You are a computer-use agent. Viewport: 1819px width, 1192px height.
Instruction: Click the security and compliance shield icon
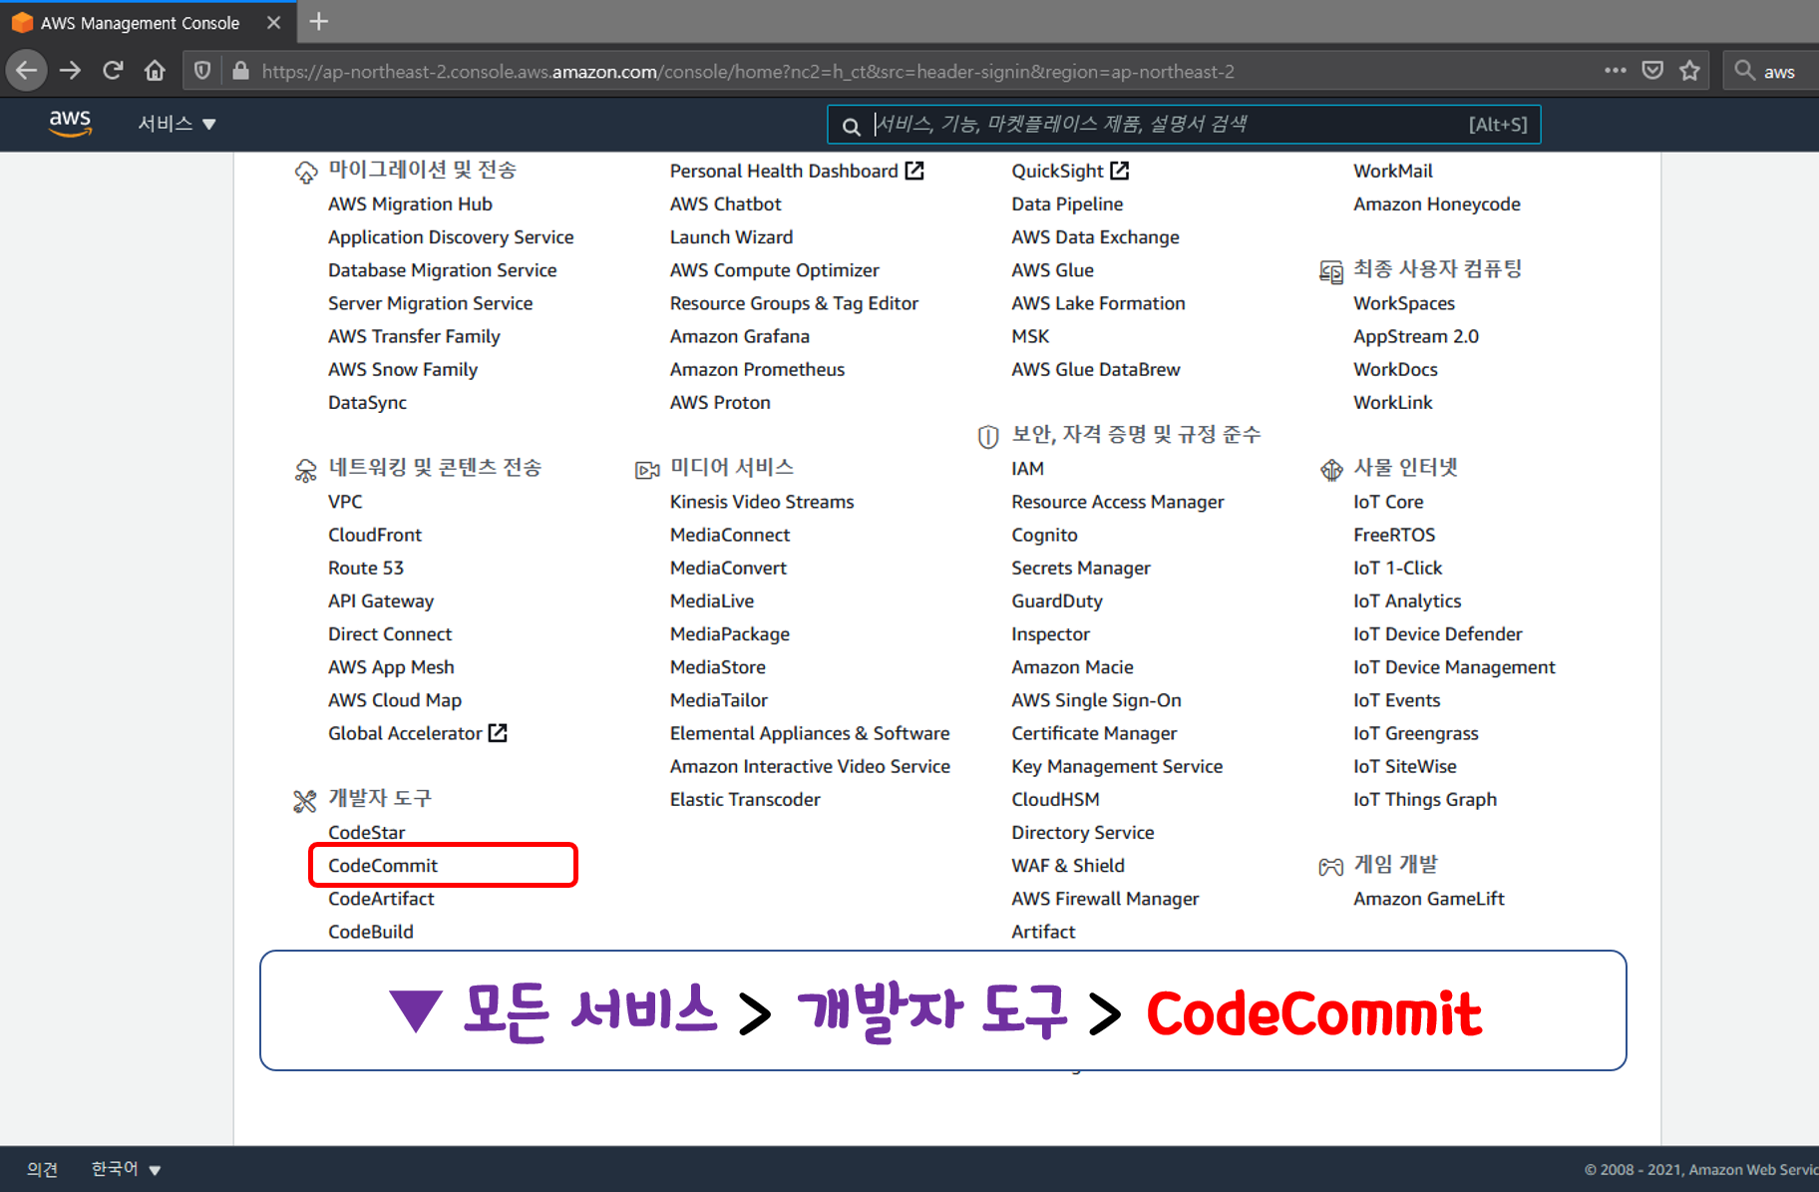pos(988,437)
